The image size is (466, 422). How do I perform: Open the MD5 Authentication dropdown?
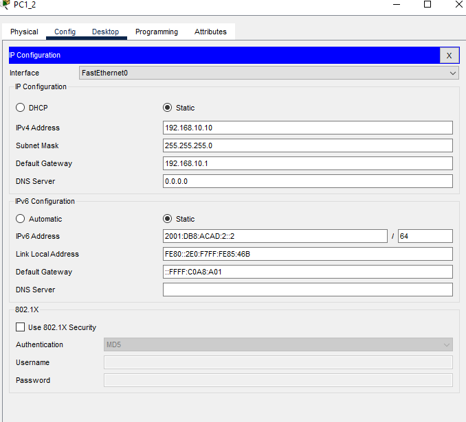click(x=278, y=344)
